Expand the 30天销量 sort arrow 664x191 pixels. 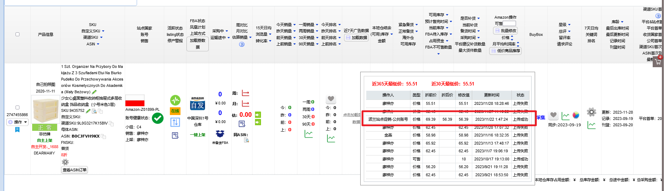click(x=317, y=38)
